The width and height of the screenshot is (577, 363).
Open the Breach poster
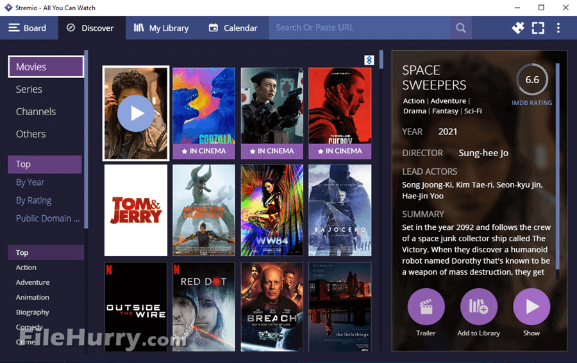coord(272,307)
